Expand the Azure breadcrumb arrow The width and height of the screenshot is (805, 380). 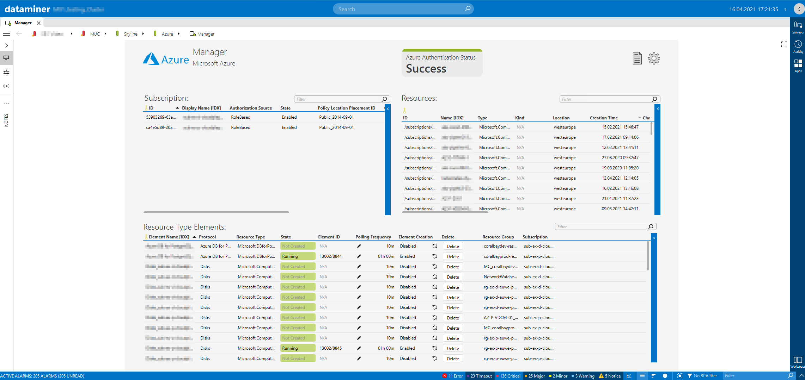click(179, 34)
